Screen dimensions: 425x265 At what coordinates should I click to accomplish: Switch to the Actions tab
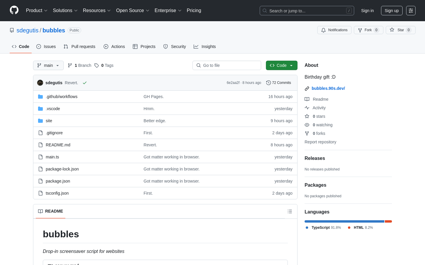(x=114, y=47)
